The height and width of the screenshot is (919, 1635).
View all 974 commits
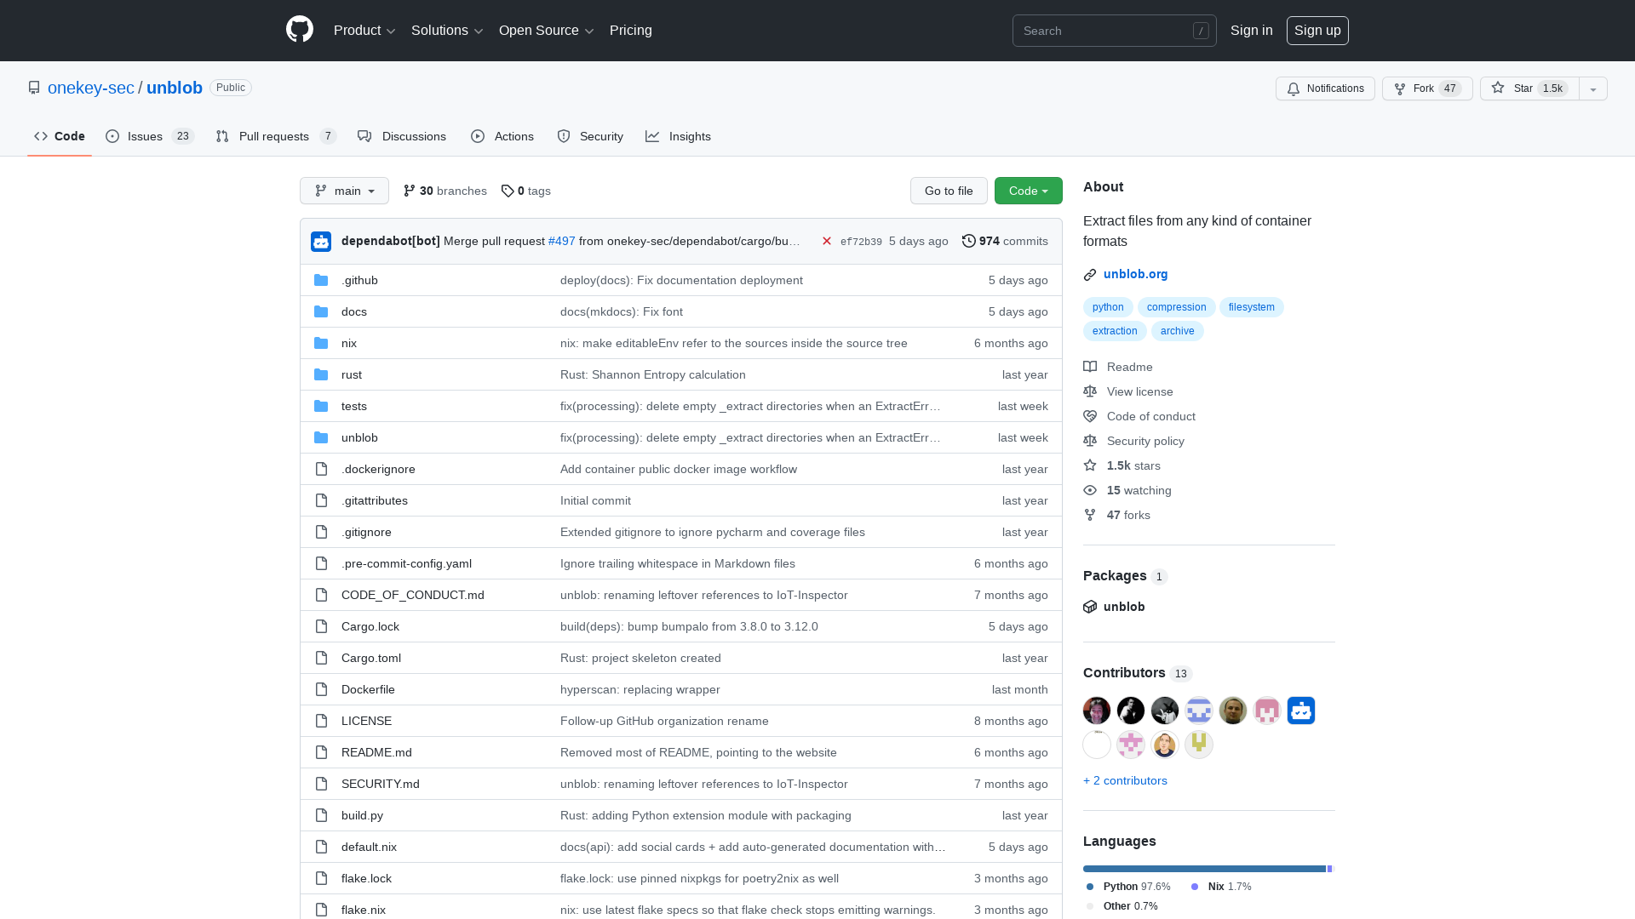[1005, 242]
